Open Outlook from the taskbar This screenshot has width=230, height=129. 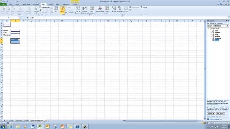pyautogui.click(x=47, y=126)
